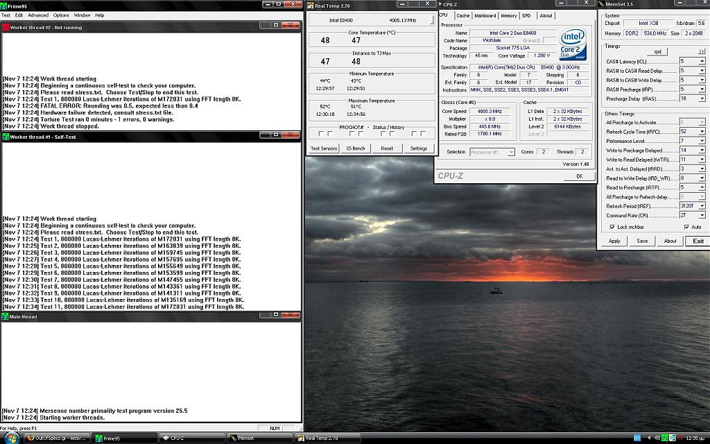
Task: Open the Help menu in Prime95
Action: point(100,15)
